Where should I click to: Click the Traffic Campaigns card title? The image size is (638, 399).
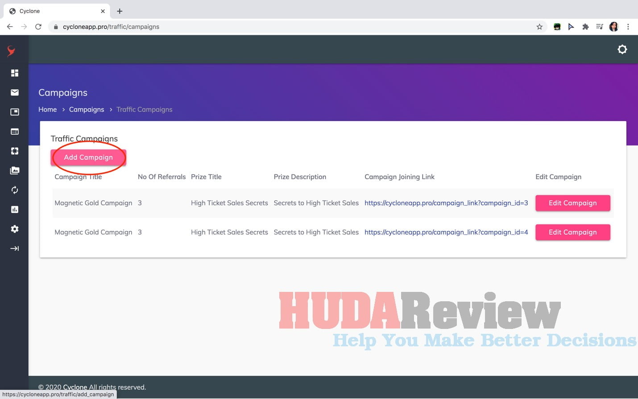click(84, 139)
